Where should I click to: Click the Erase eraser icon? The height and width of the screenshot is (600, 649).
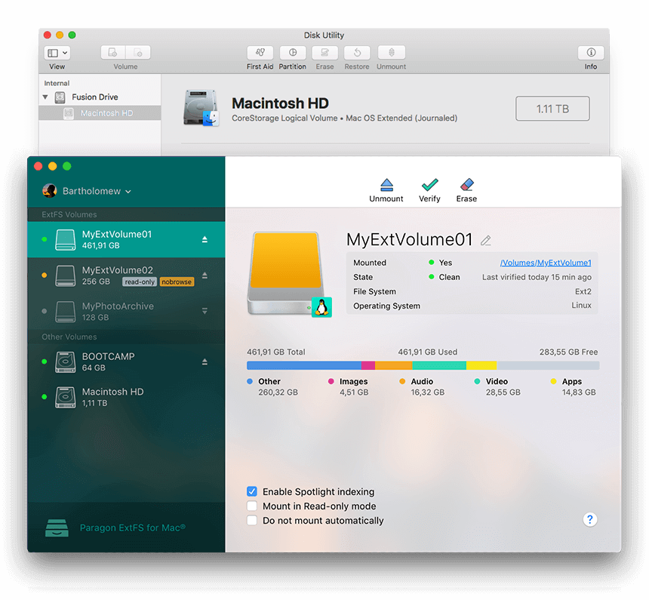pyautogui.click(x=466, y=185)
